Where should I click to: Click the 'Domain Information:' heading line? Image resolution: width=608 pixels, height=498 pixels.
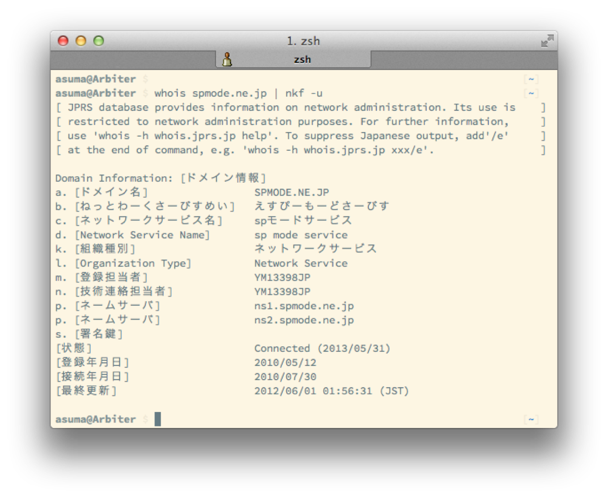161,178
